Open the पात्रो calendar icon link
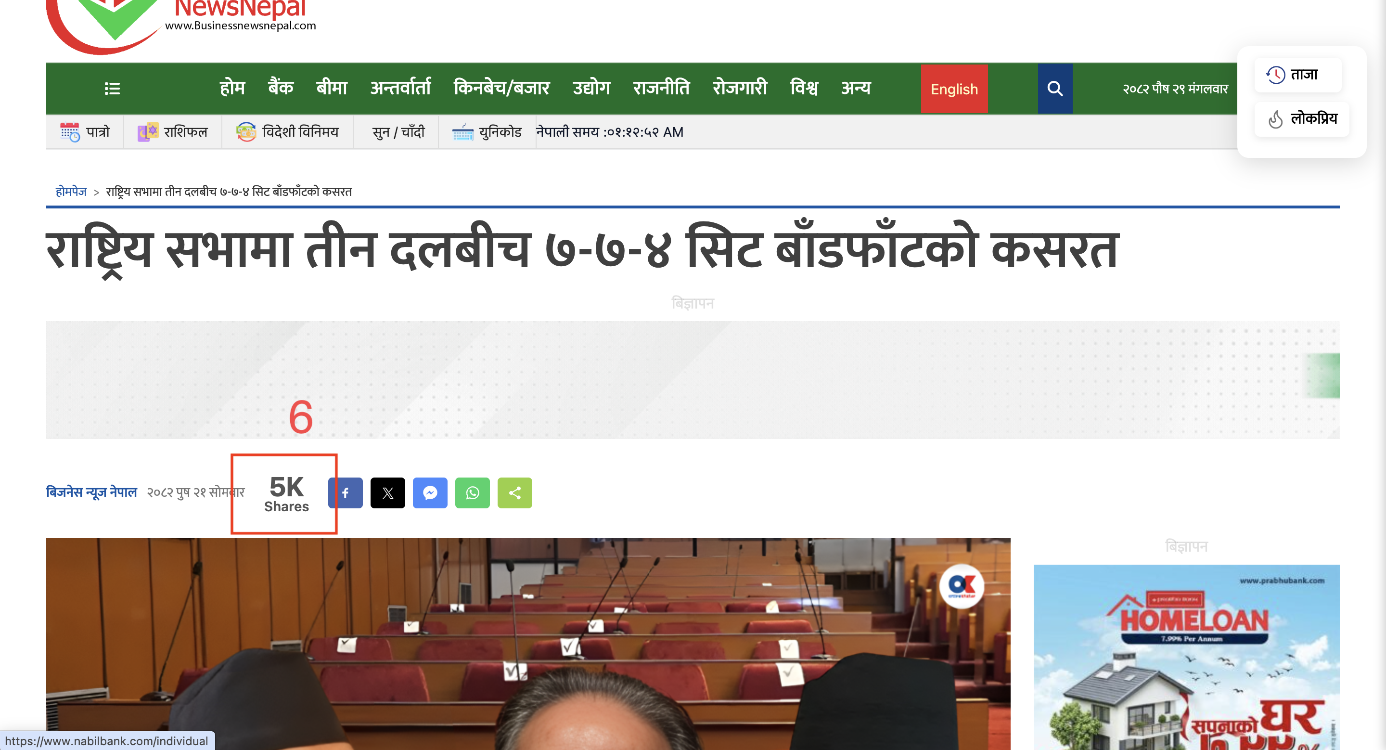This screenshot has height=750, width=1386. point(85,132)
